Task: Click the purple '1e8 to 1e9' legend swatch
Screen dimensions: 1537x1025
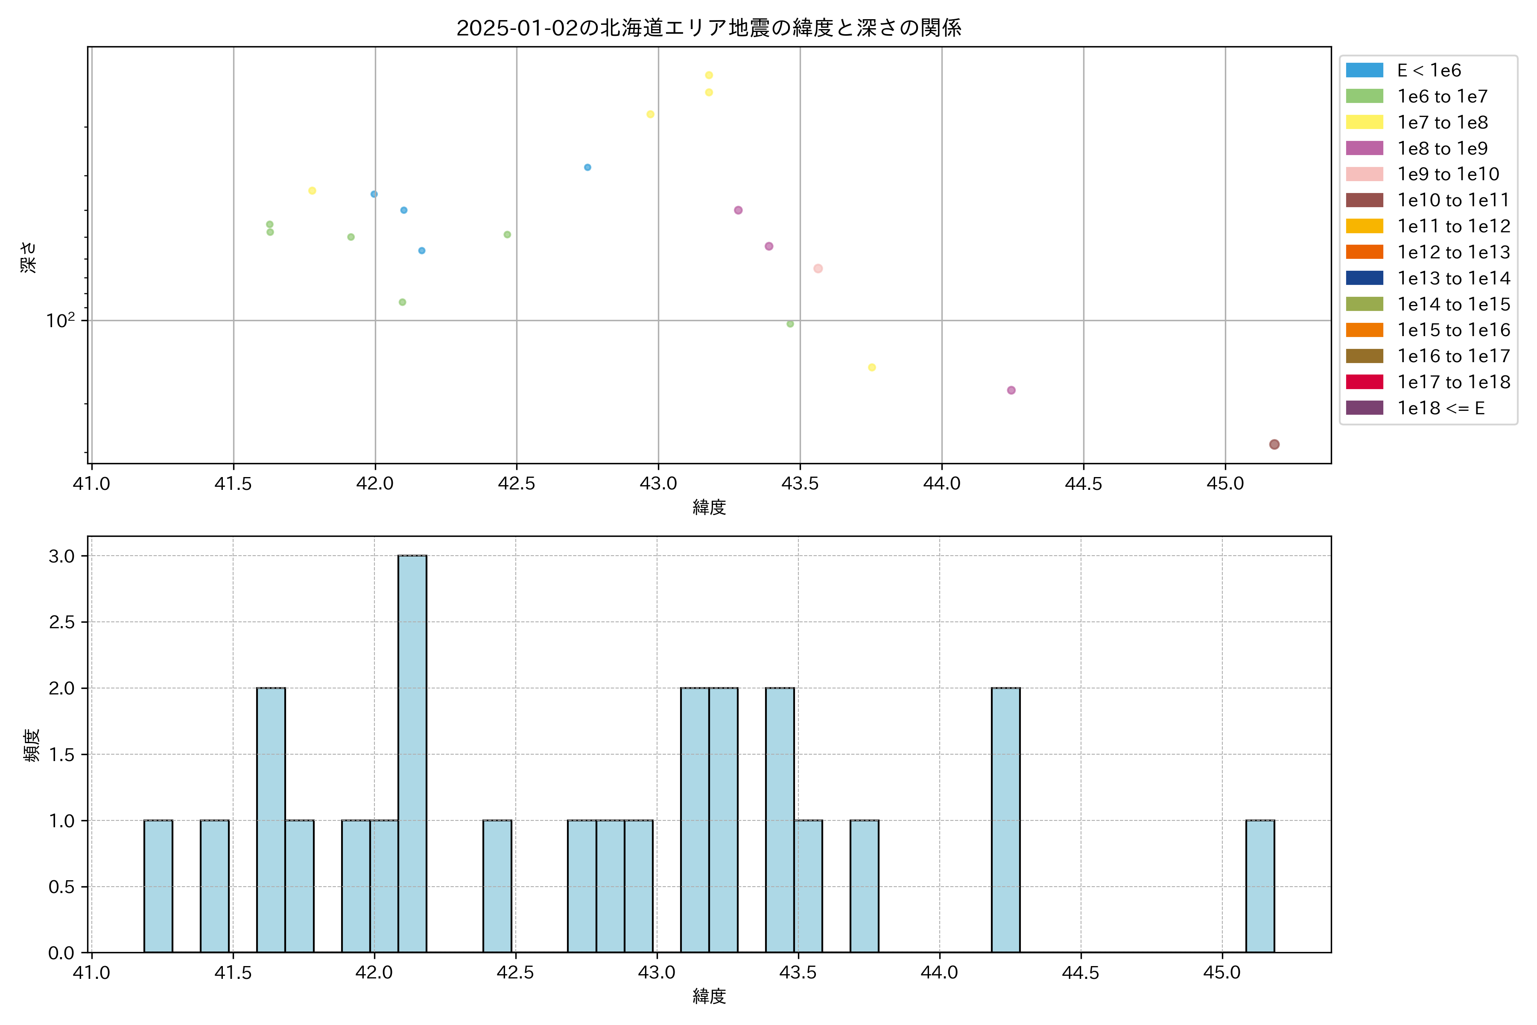Action: click(1364, 148)
